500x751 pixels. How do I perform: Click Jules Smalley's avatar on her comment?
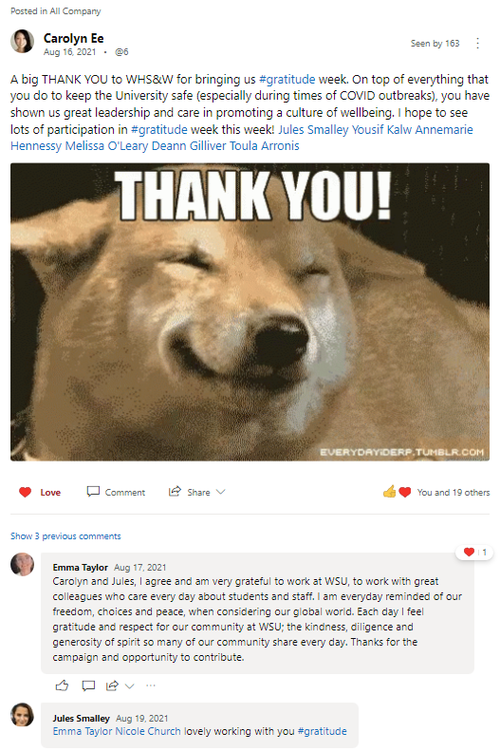pyautogui.click(x=23, y=715)
